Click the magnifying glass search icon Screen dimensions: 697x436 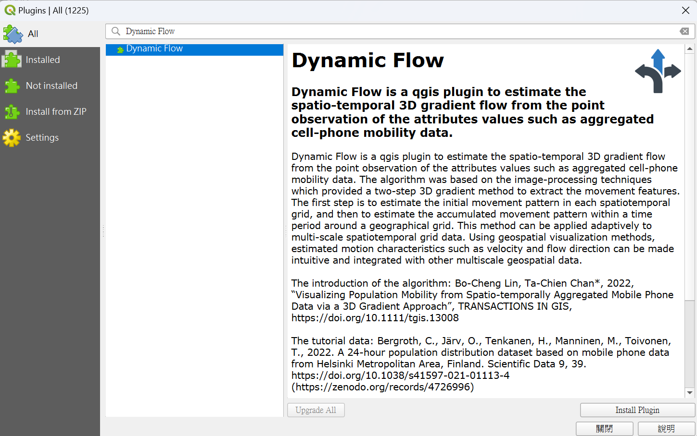pos(115,31)
